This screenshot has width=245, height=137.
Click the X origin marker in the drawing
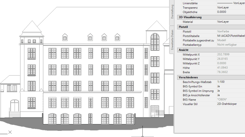[10, 132]
